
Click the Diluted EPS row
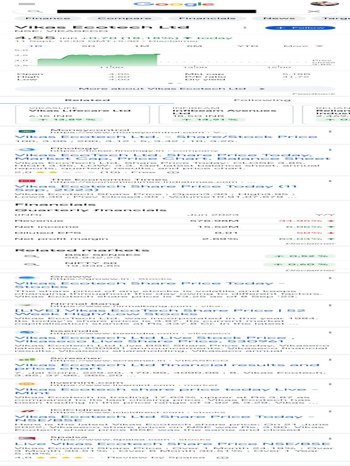175,233
